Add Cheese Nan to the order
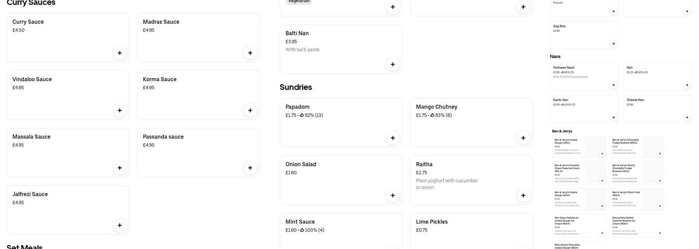699x249 pixels. click(687, 118)
